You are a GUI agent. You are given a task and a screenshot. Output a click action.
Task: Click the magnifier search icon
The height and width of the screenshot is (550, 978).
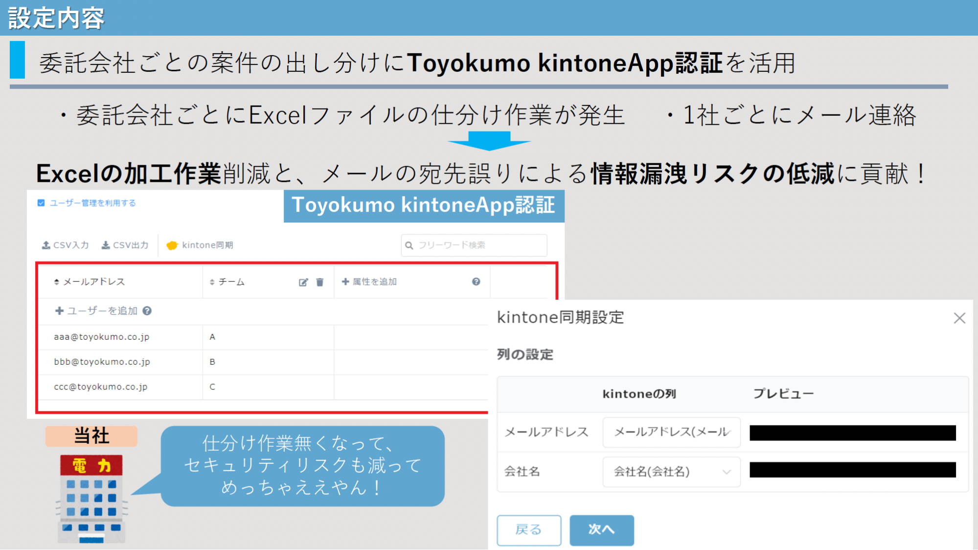tap(409, 245)
